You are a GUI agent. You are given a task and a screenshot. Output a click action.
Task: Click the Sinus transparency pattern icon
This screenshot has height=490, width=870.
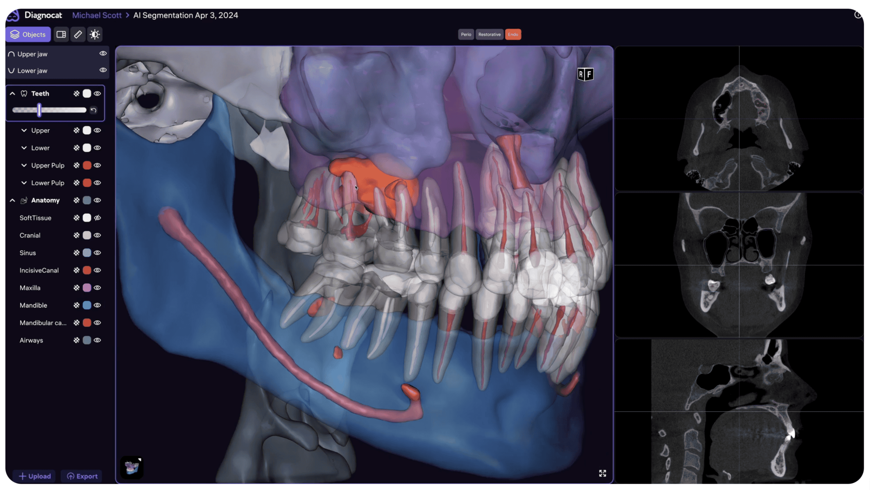coord(76,253)
